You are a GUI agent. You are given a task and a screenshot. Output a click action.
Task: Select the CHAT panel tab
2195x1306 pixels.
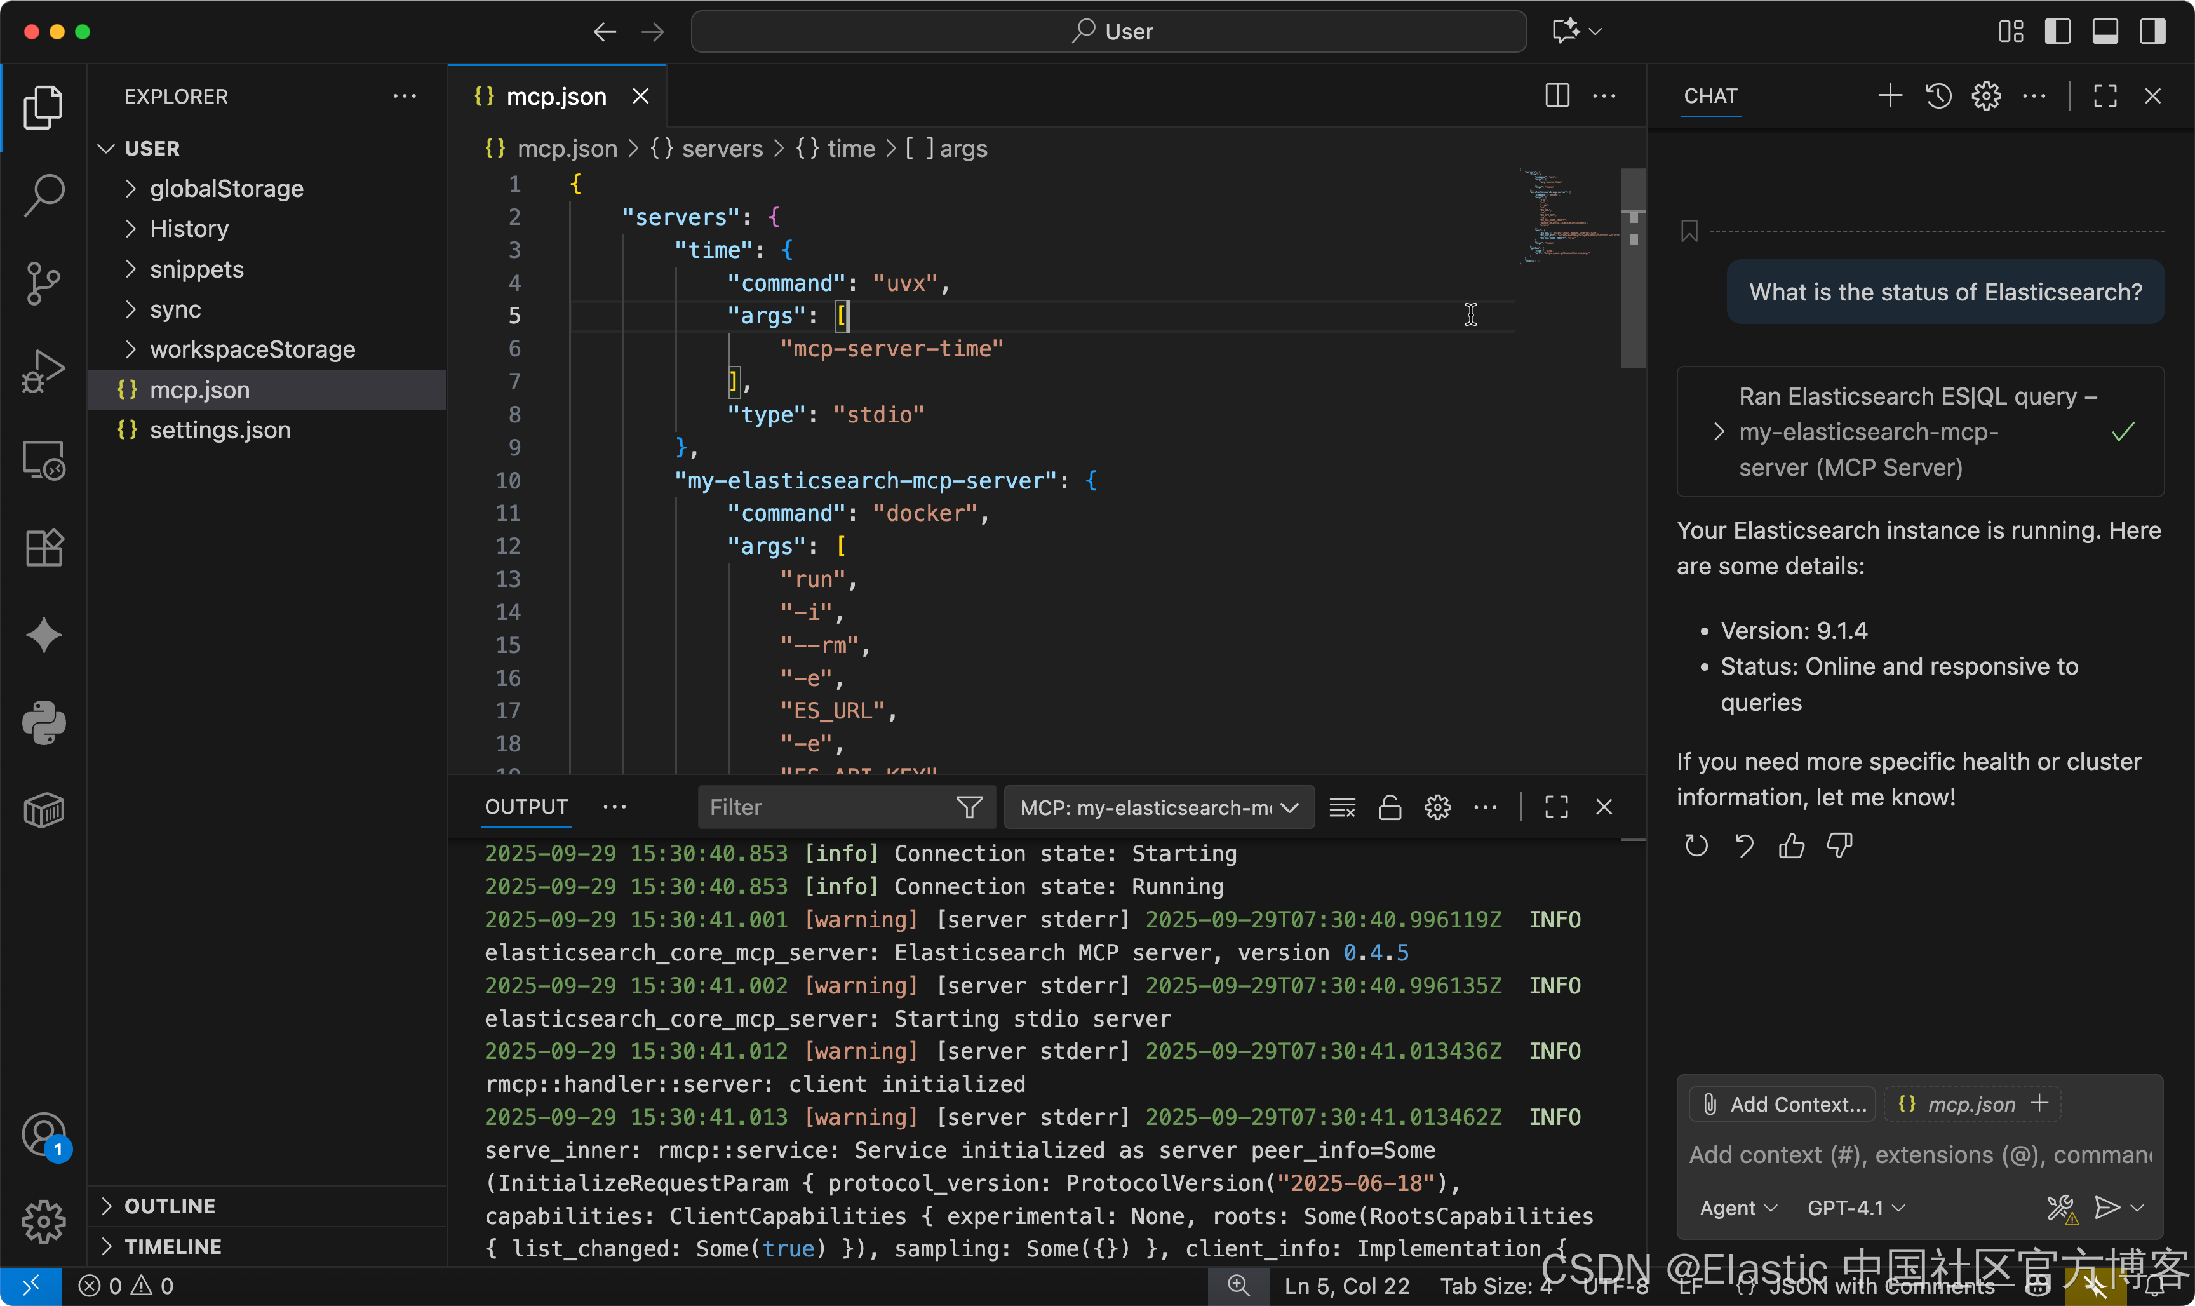(1710, 96)
